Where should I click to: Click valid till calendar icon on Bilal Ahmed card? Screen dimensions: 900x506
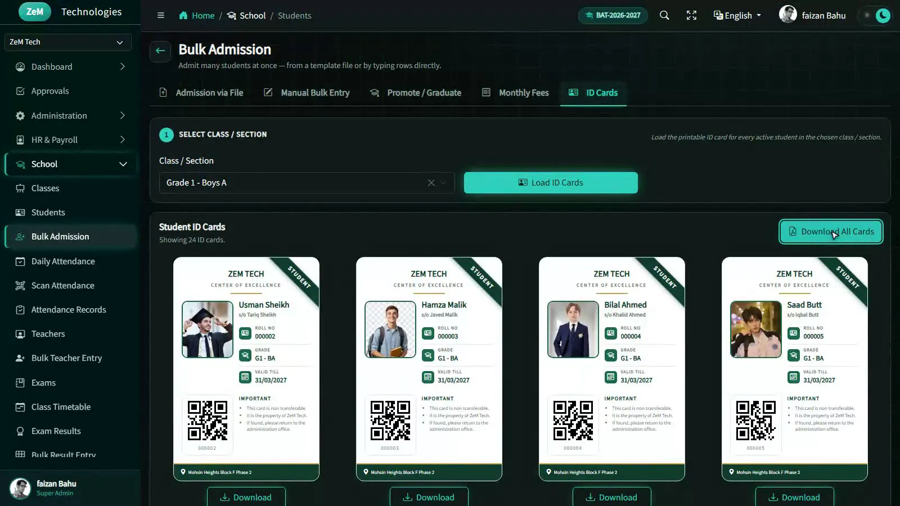click(611, 377)
